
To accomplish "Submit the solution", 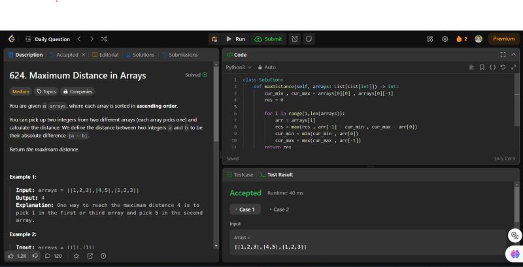I will [x=268, y=39].
